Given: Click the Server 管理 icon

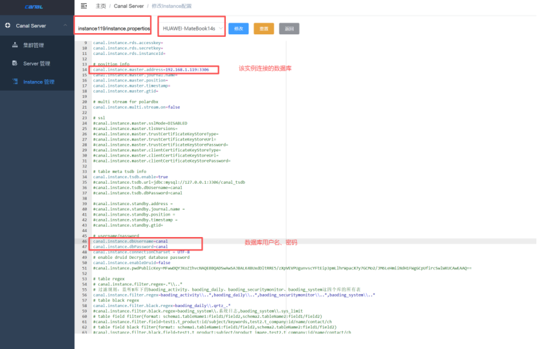Looking at the screenshot, I should [x=15, y=63].
